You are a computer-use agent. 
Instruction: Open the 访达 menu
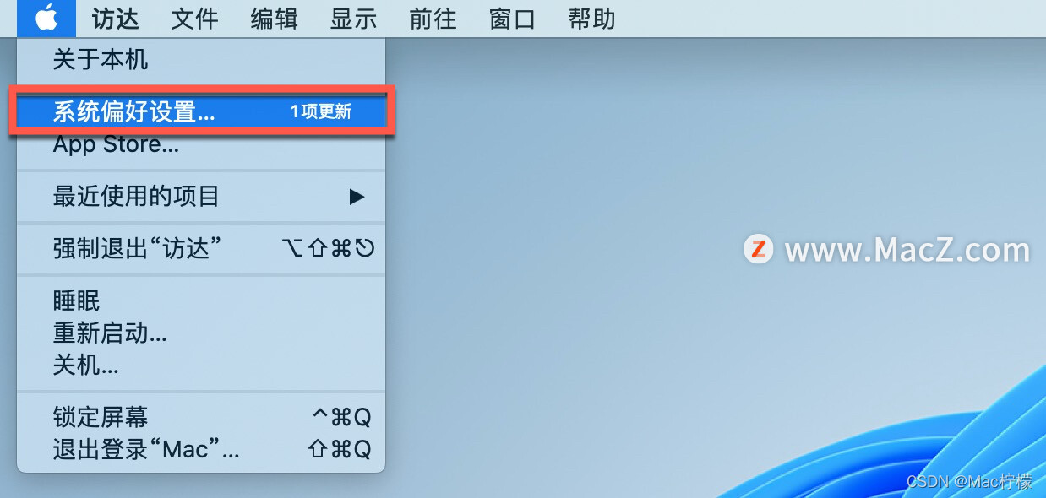point(116,19)
